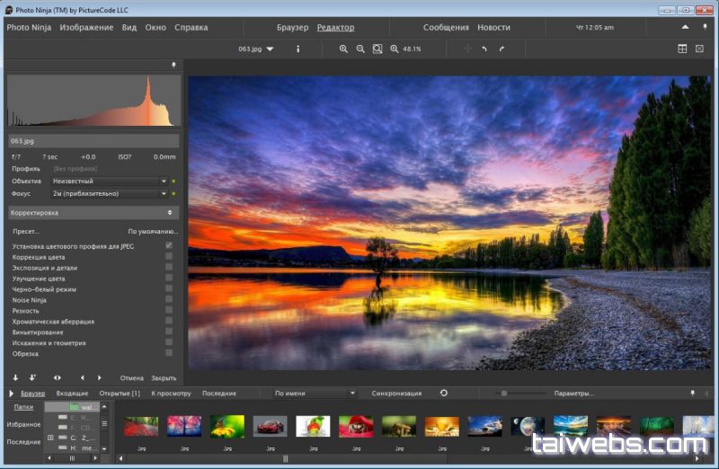
Task: Click the refresh icon next to Синхронизация
Action: tap(444, 393)
